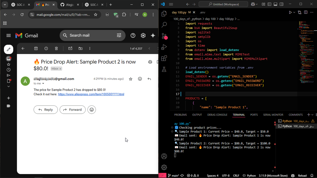
Task: Open the editor More Actions ellipsis in VS Code
Action: pos(312,12)
